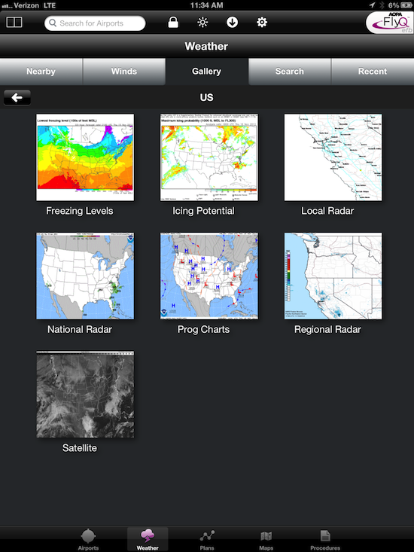Select the Search weather tab
This screenshot has height=552, width=414.
pos(290,72)
